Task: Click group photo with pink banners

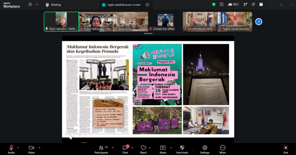Action: pos(157,120)
